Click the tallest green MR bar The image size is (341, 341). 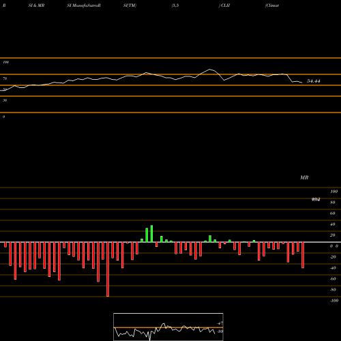[151, 234]
